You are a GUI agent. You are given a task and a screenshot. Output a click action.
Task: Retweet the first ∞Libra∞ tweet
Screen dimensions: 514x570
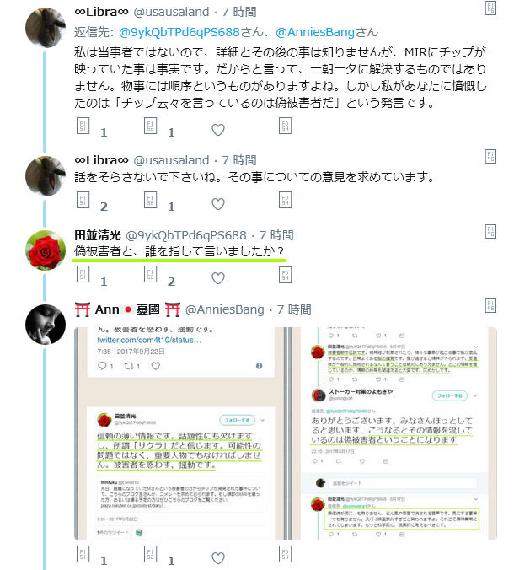150,126
